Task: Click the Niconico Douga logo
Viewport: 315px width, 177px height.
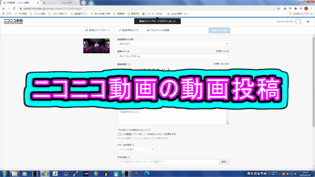Action: [13, 22]
